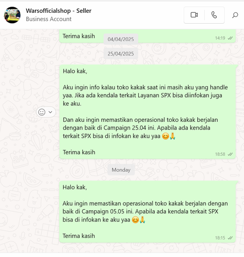Select the message about Campaign 05.05

(147, 212)
